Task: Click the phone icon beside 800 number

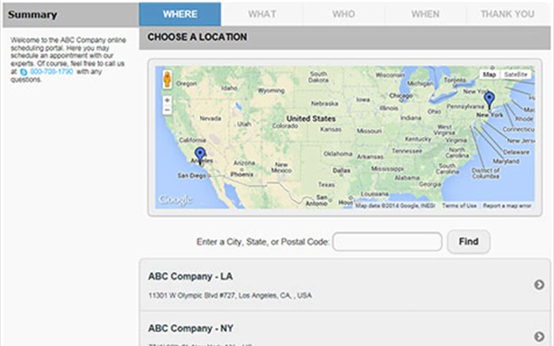Action: (x=24, y=71)
